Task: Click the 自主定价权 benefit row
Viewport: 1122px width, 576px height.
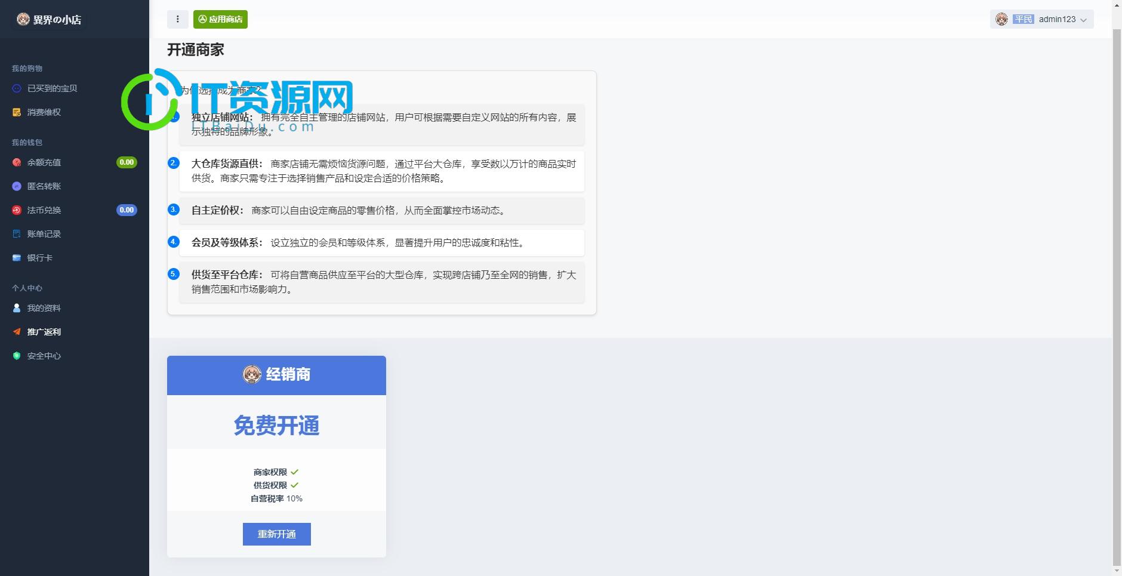Action: pos(382,211)
